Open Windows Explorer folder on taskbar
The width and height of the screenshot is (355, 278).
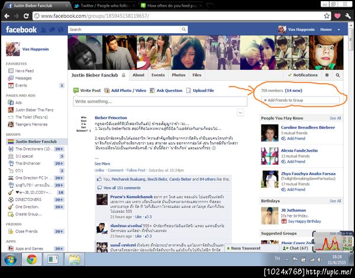click(75, 259)
